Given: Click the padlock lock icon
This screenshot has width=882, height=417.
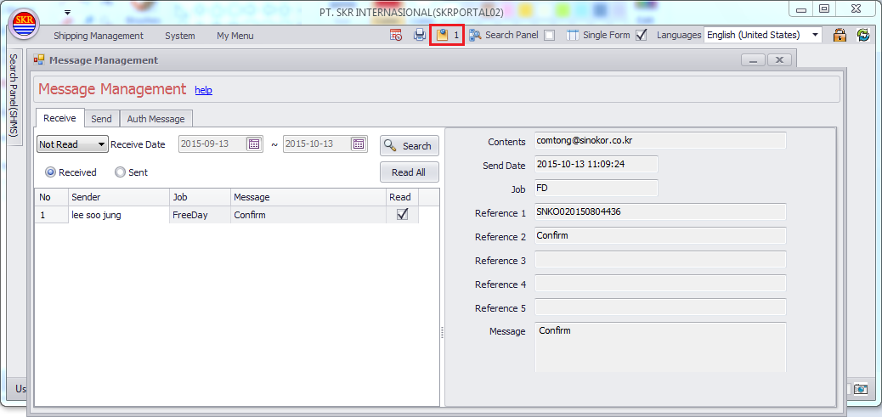Looking at the screenshot, I should (x=840, y=35).
